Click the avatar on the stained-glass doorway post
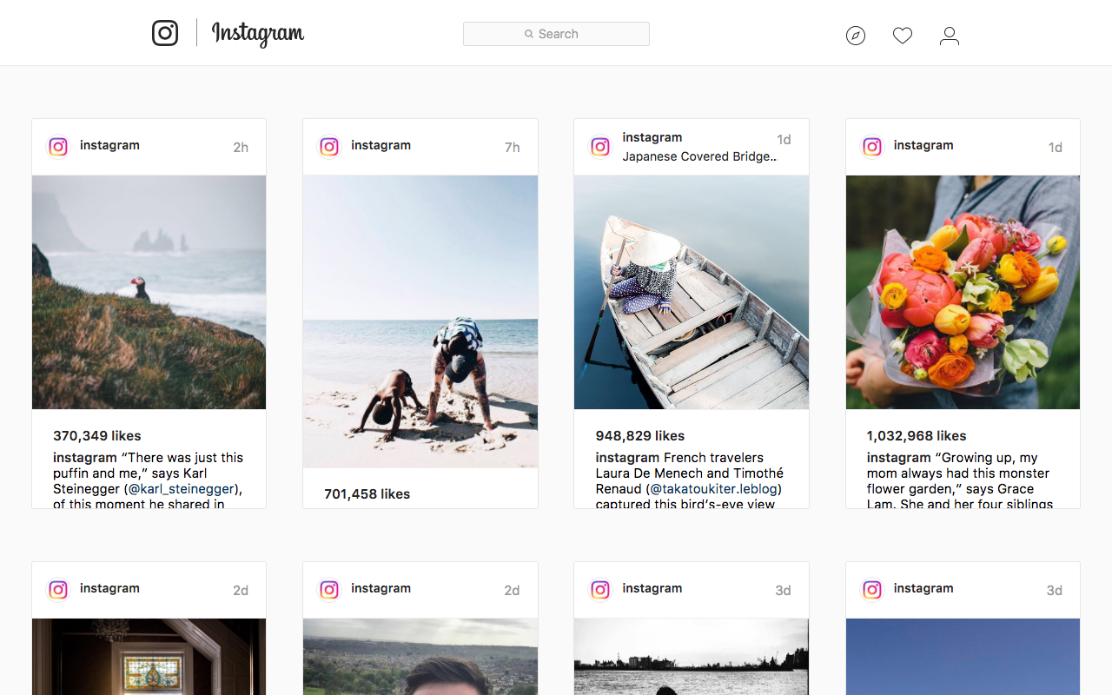 57,590
